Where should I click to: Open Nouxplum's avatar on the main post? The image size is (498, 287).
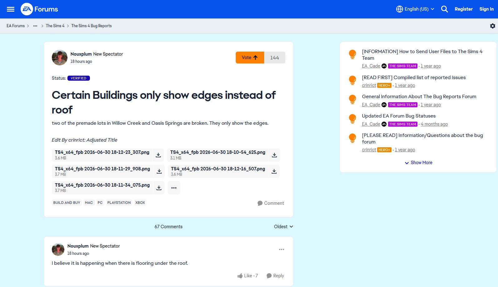pyautogui.click(x=60, y=58)
